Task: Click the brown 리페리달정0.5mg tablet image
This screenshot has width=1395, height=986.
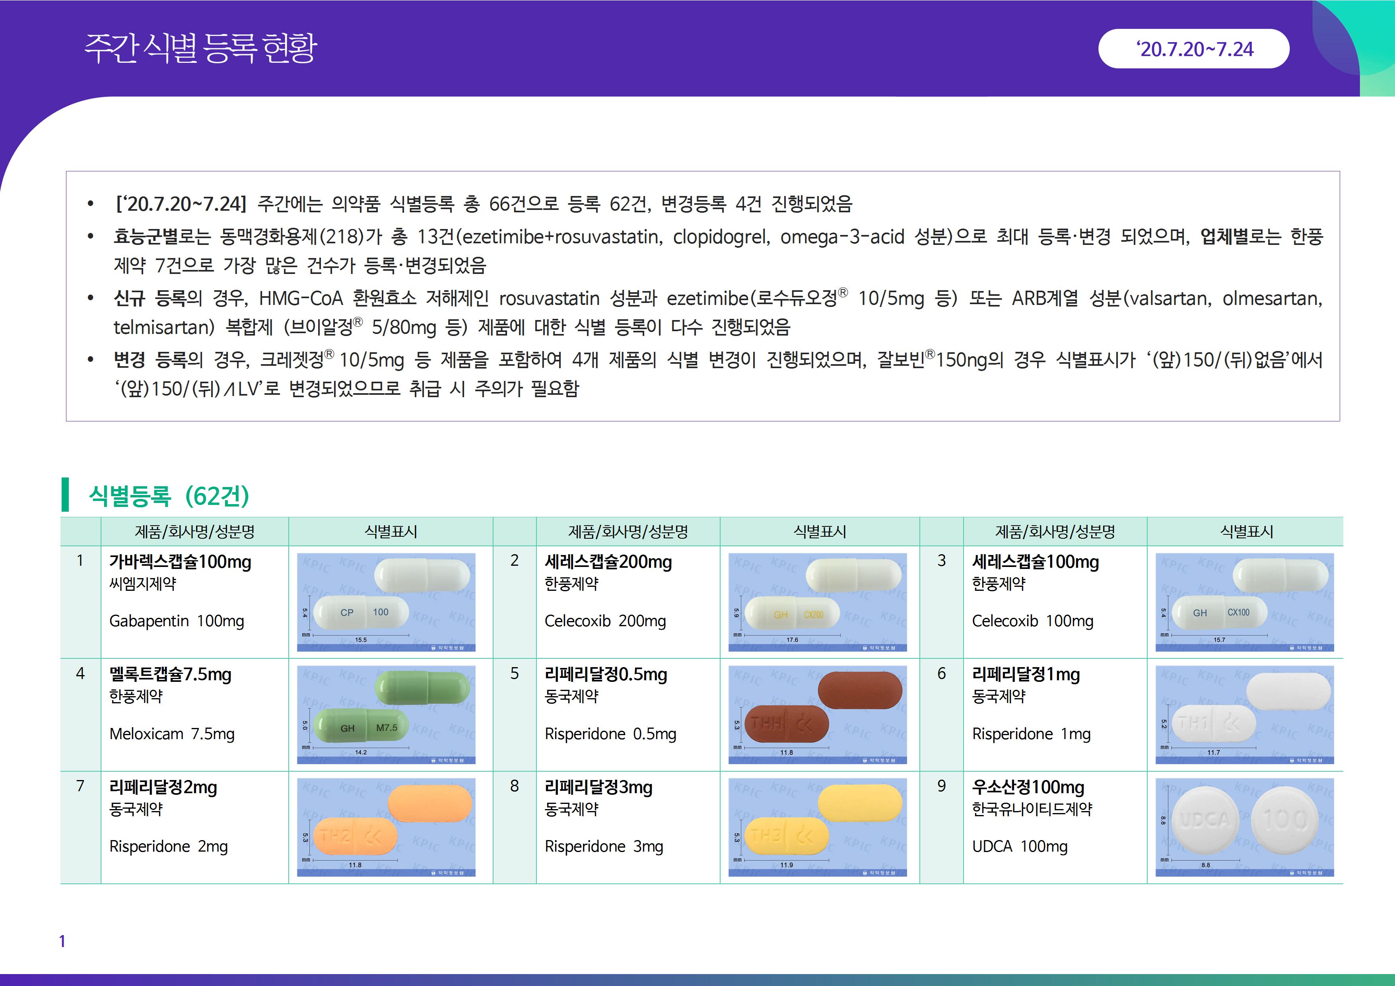Action: point(818,714)
